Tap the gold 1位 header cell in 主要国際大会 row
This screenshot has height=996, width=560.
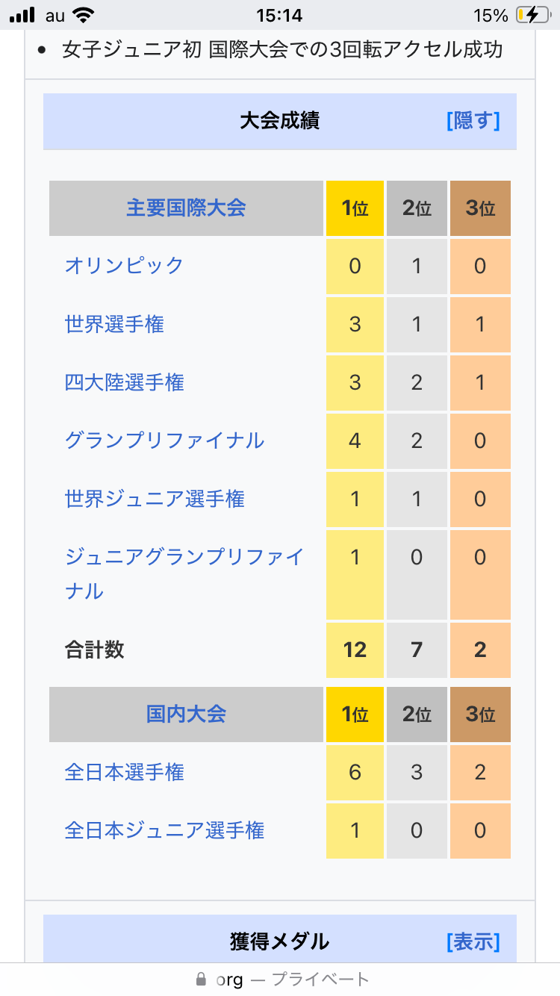click(x=355, y=208)
